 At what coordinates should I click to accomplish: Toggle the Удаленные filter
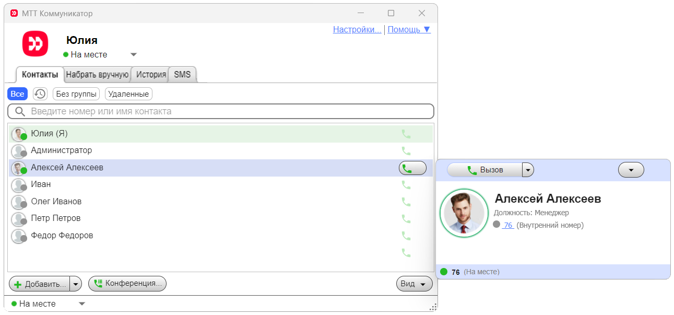(x=128, y=94)
